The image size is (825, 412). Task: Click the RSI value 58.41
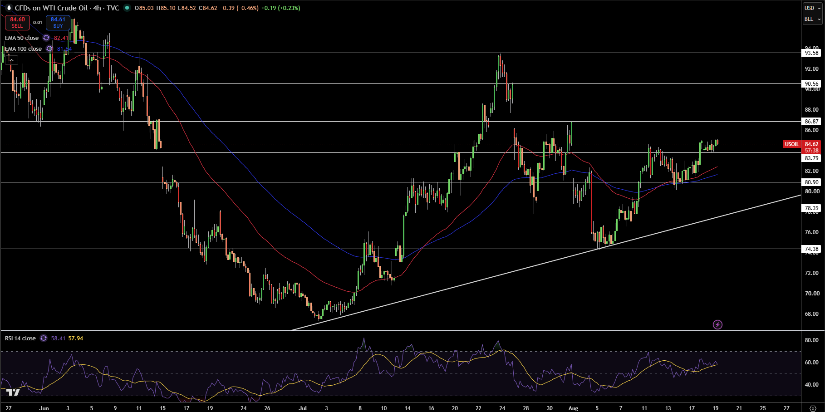coord(58,338)
